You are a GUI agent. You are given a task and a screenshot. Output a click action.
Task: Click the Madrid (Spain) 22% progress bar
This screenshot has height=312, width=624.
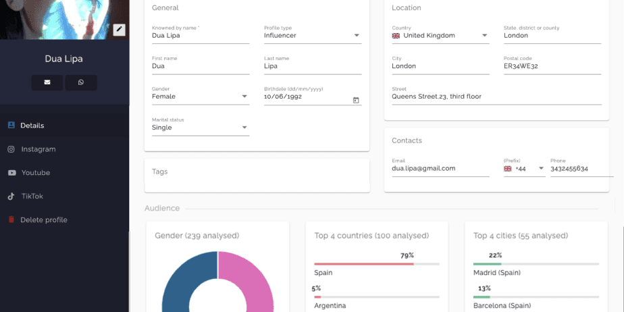(x=536, y=264)
